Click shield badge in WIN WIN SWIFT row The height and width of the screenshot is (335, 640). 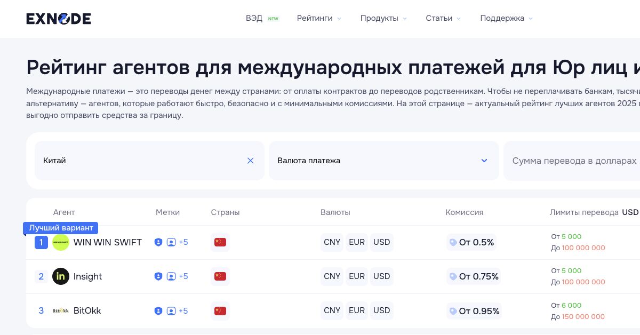pos(158,242)
